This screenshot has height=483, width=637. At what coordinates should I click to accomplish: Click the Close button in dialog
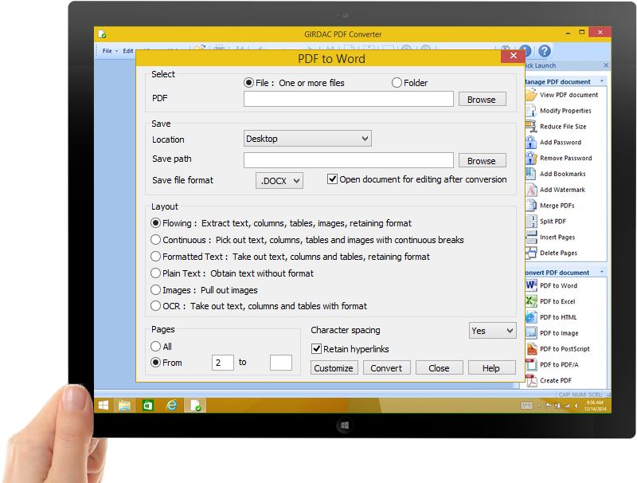(x=440, y=367)
